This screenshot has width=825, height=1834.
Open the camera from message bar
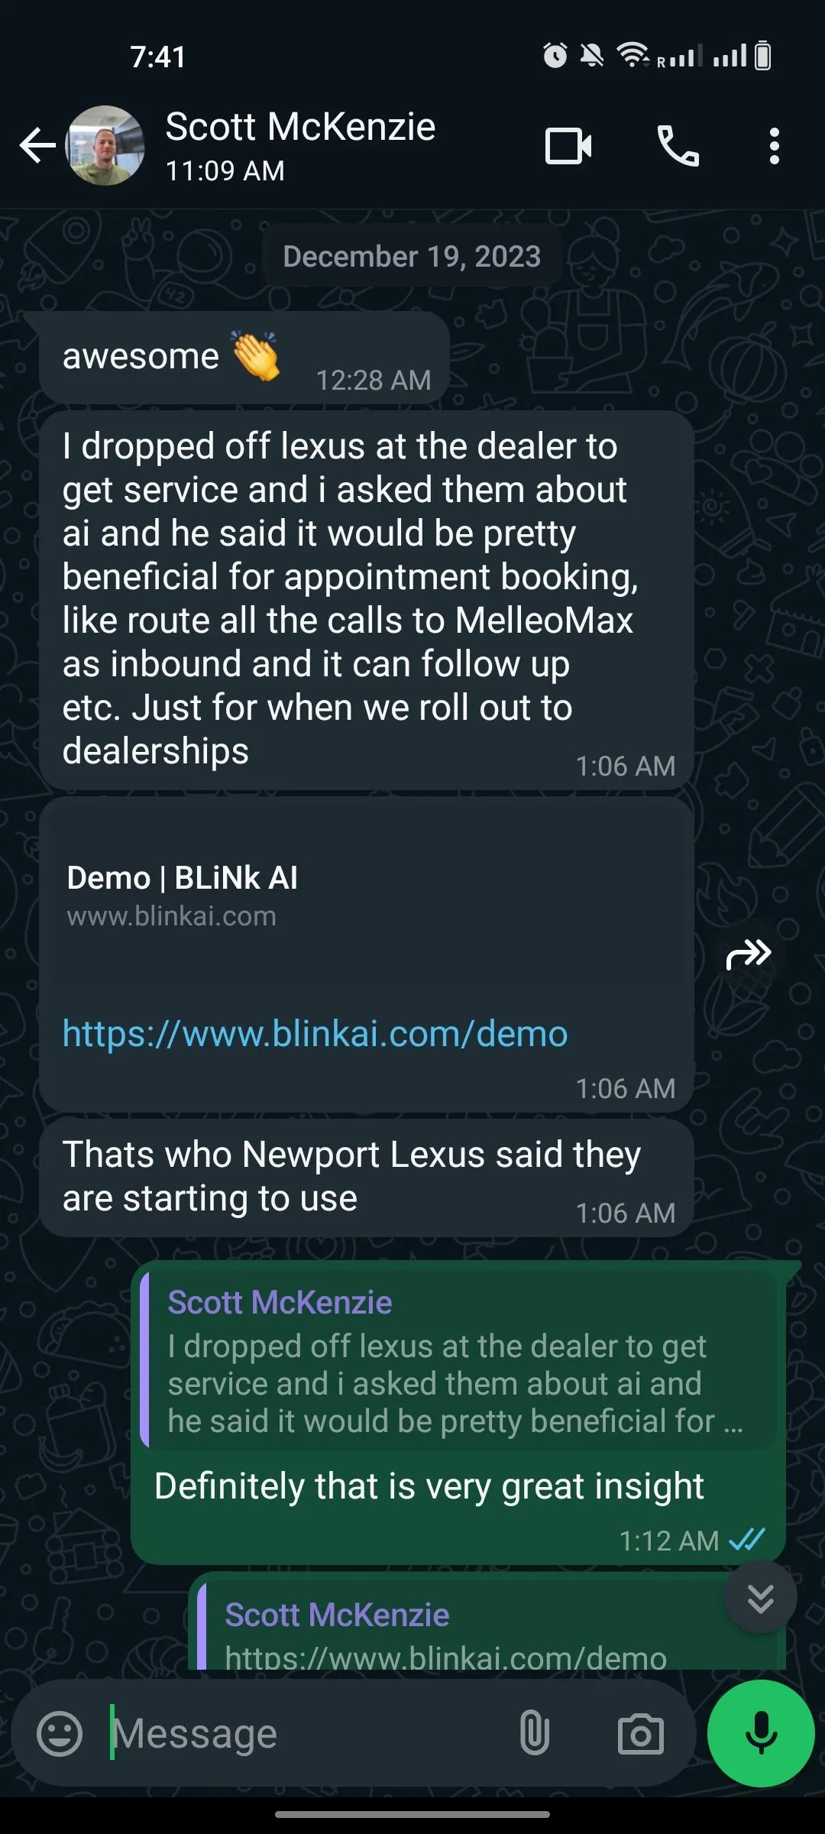coord(640,1733)
